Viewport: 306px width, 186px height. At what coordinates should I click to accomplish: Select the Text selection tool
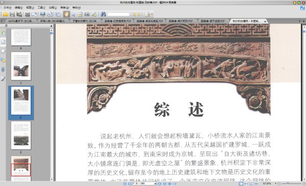[x=80, y=14]
